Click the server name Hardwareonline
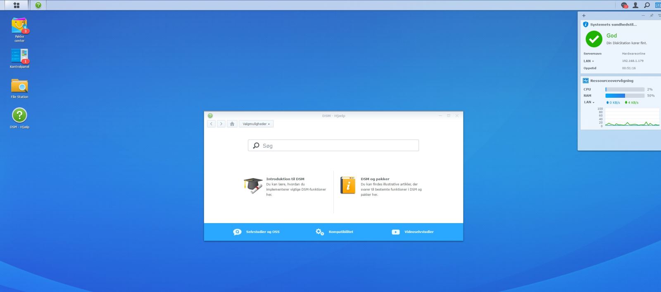Viewport: 661px width, 292px height. click(x=633, y=54)
